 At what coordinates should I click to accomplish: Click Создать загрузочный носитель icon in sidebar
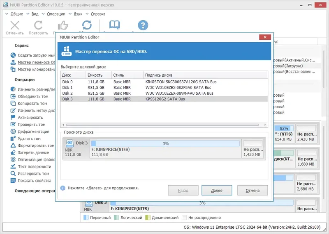[13, 55]
